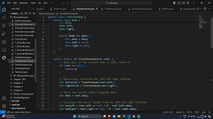Open the Search view in activity bar
The image size is (213, 119).
point(4,17)
